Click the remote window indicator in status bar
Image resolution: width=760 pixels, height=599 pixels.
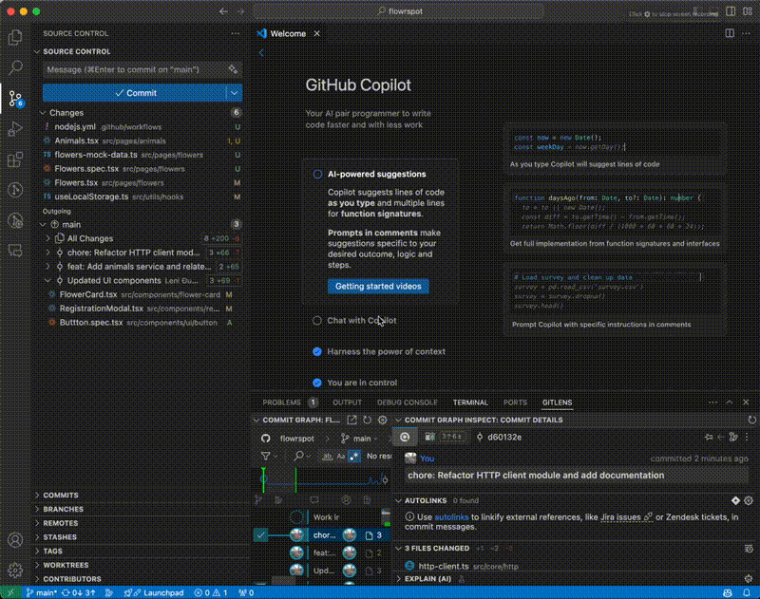[x=10, y=592]
